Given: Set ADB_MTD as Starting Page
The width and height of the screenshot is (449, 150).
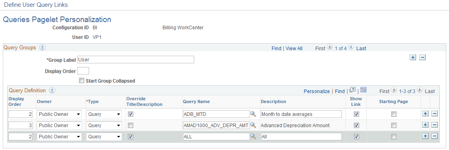Looking at the screenshot, I should (394, 114).
